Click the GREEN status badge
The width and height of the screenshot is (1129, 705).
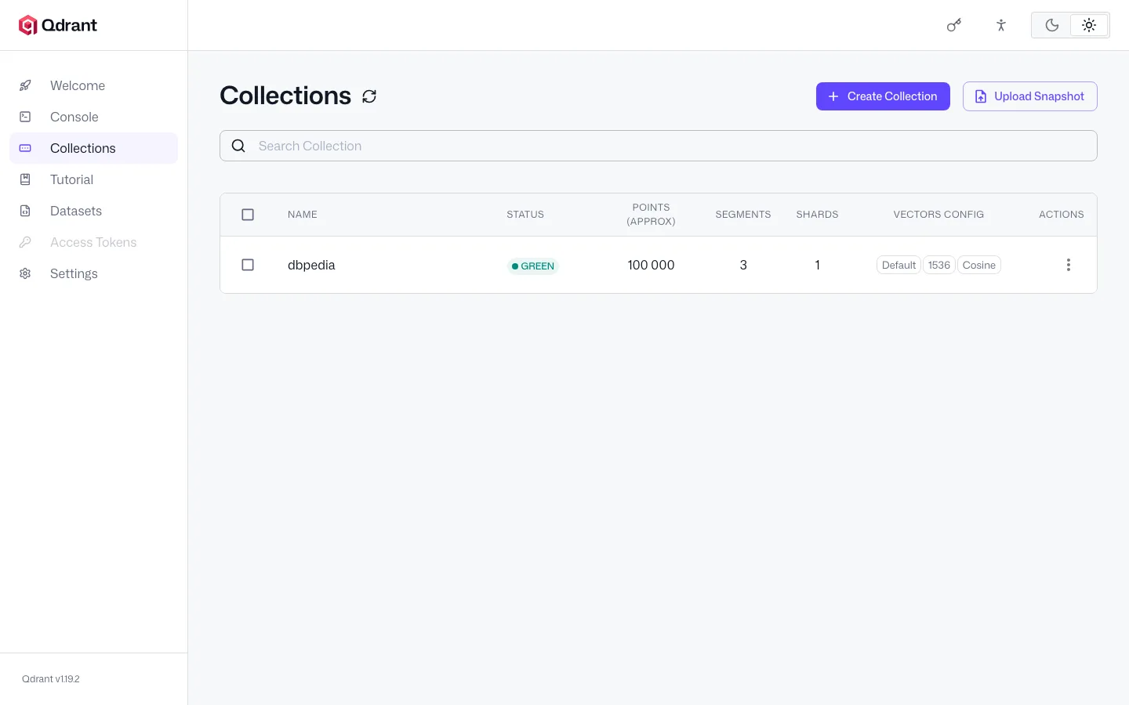(x=533, y=266)
